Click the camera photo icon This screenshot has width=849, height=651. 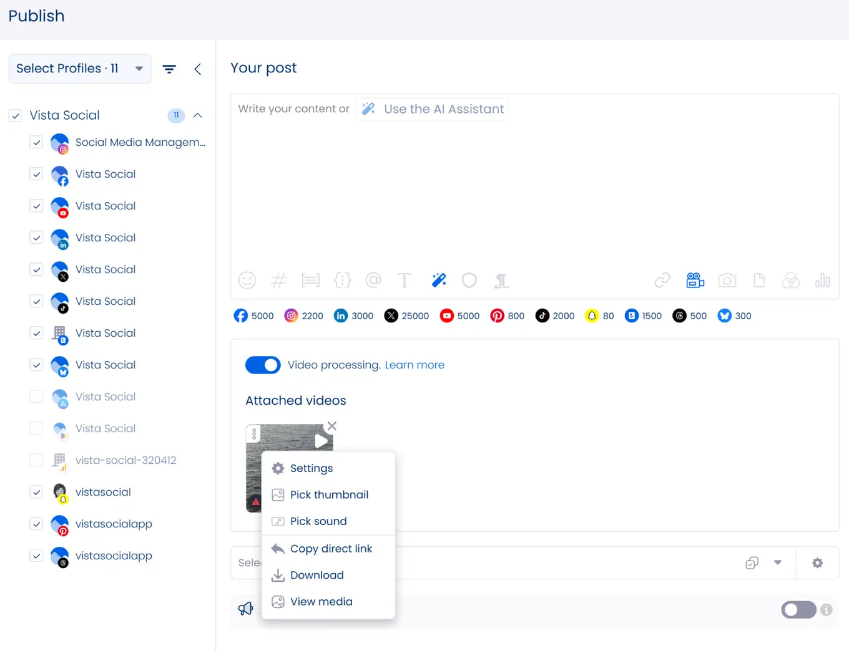[727, 281]
